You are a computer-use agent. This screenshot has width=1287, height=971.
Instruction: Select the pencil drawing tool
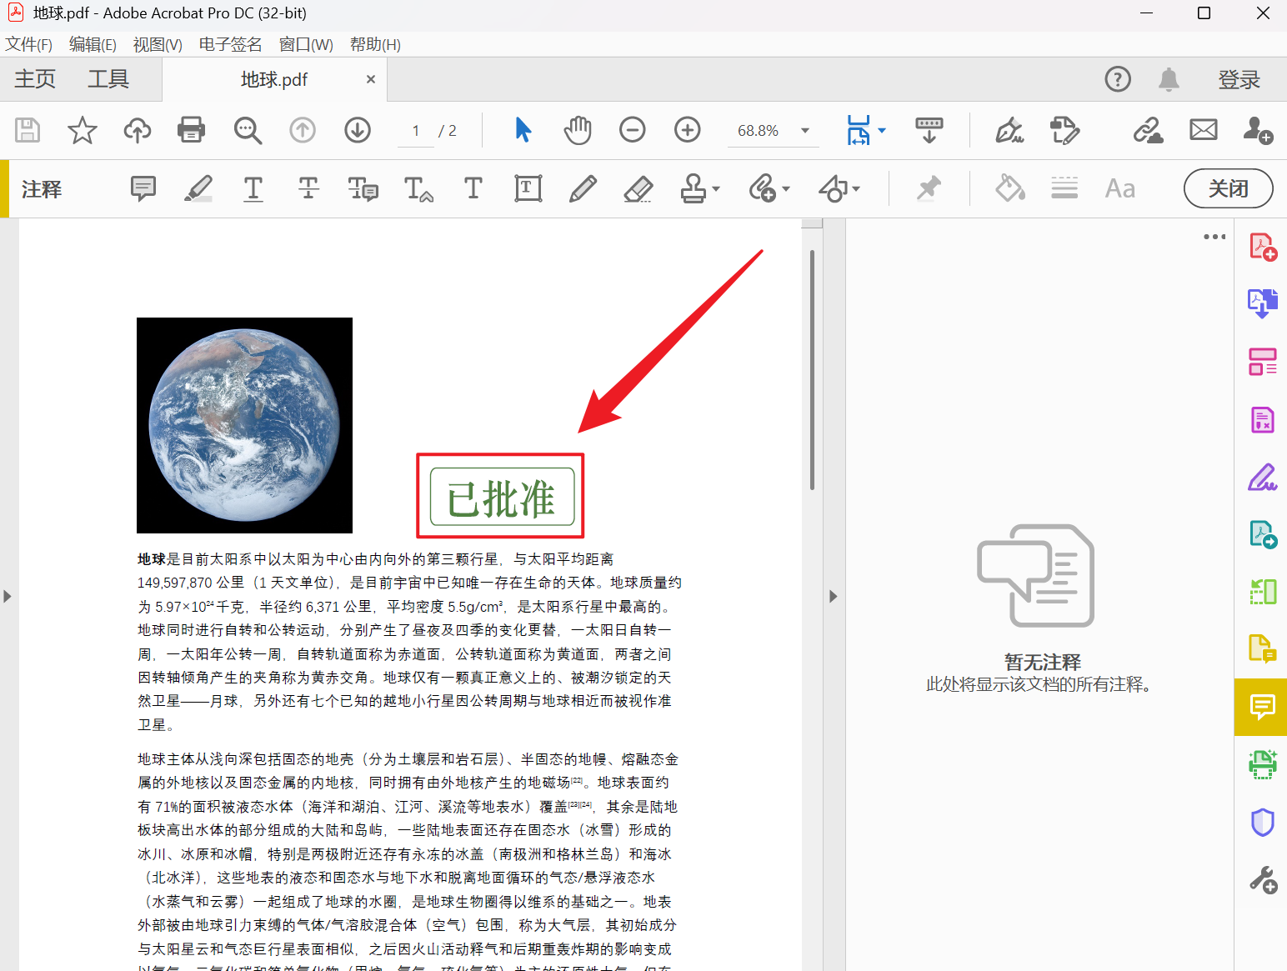tap(583, 189)
